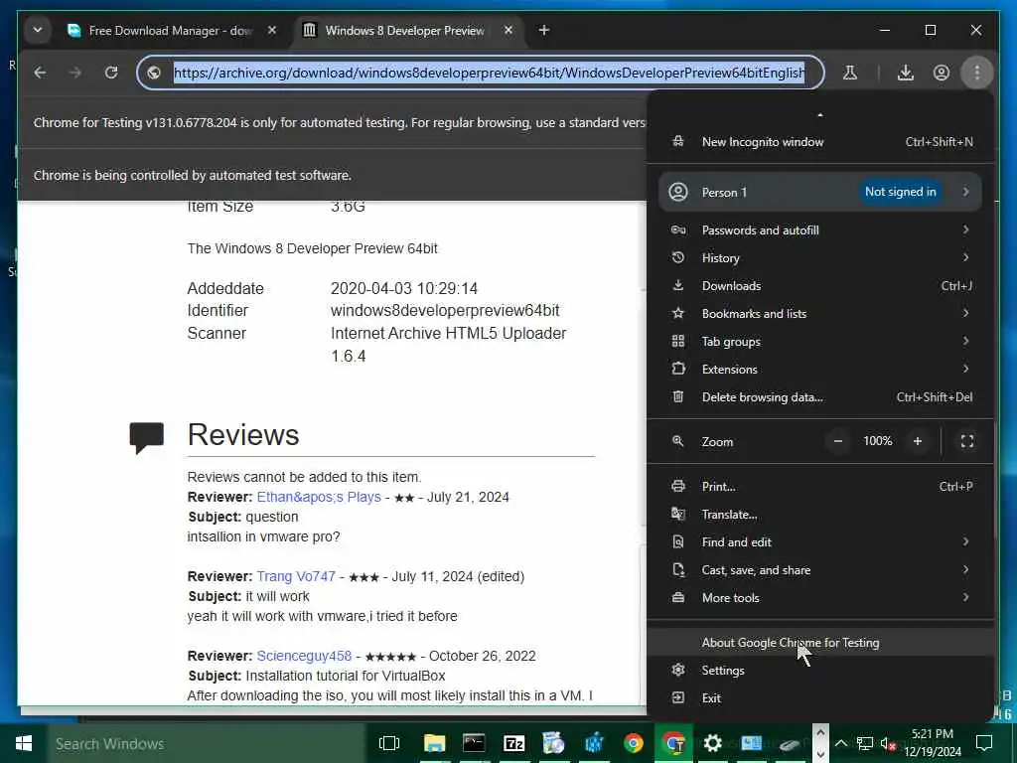Image resolution: width=1017 pixels, height=763 pixels.
Task: Open Settings from the Chrome menu
Action: tap(820, 671)
